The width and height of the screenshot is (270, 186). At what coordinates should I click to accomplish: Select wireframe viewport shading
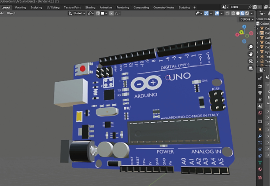coord(233,13)
